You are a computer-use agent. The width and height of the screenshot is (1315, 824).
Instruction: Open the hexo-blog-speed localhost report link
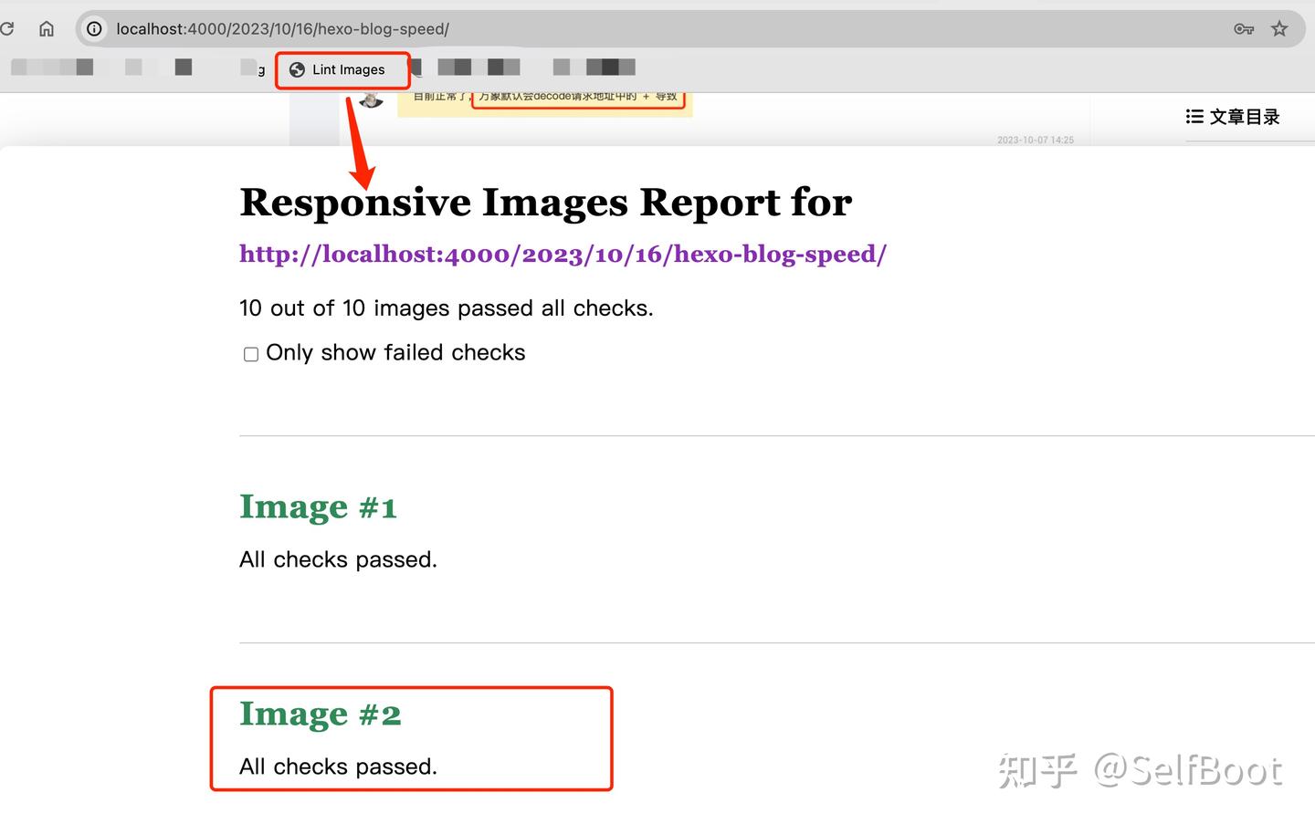tap(563, 254)
